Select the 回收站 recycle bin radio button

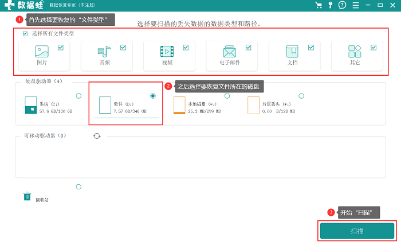[79, 187]
